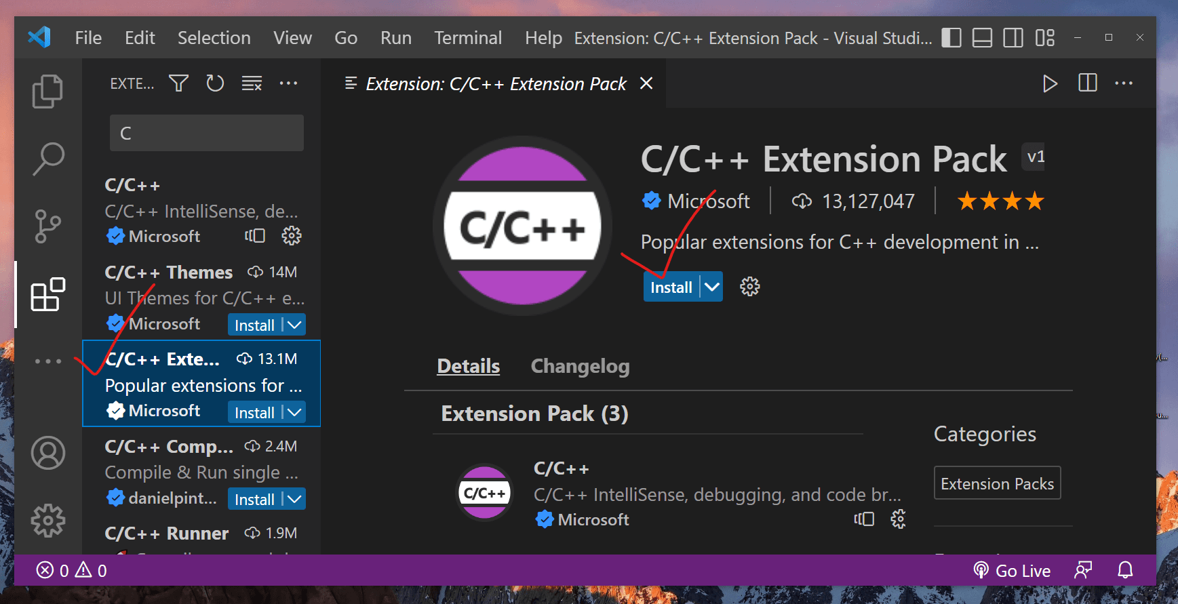Viewport: 1178px width, 604px height.
Task: Click the star rating in extension header
Action: [1000, 201]
